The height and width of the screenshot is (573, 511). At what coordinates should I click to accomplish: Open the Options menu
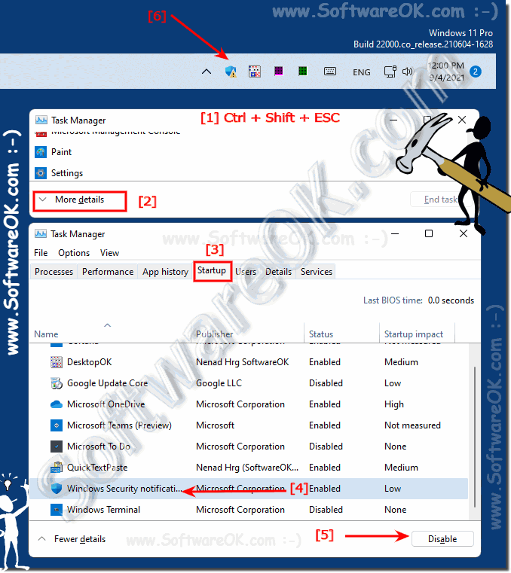74,253
